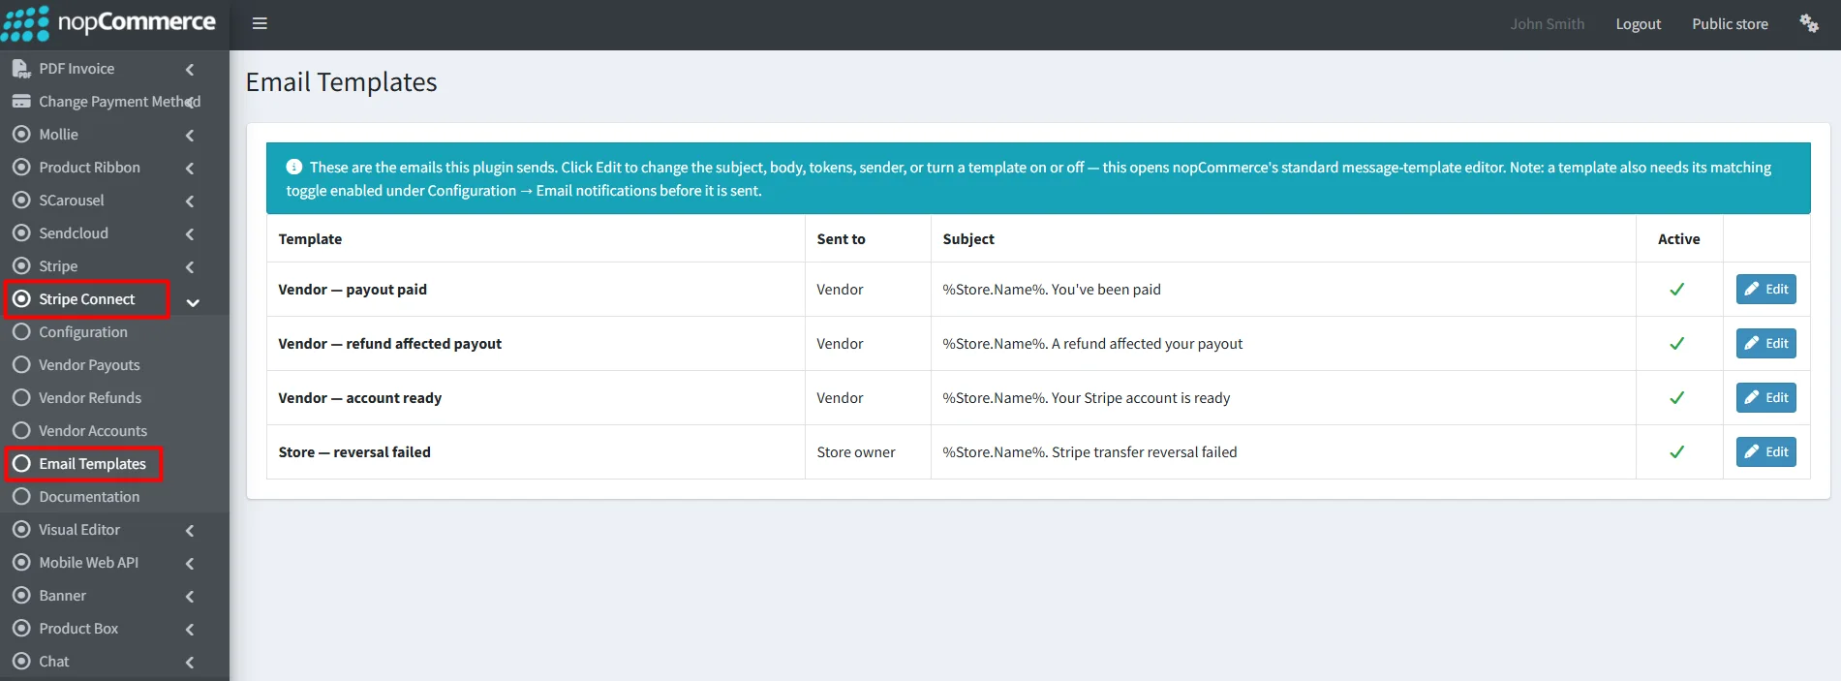Viewport: 1841px width, 681px height.
Task: Click the Configuration submenu circle icon
Action: [x=21, y=332]
